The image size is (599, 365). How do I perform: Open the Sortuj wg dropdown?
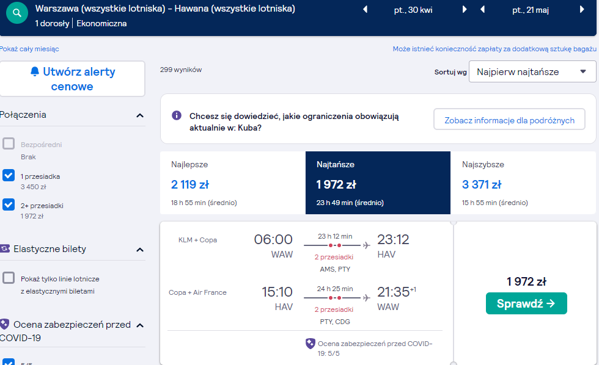[532, 71]
